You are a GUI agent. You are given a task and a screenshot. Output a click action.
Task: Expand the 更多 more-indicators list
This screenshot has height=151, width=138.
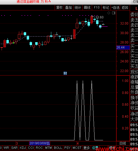pyautogui.click(x=86, y=148)
